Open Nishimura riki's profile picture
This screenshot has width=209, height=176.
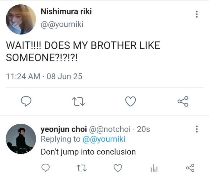(x=21, y=19)
